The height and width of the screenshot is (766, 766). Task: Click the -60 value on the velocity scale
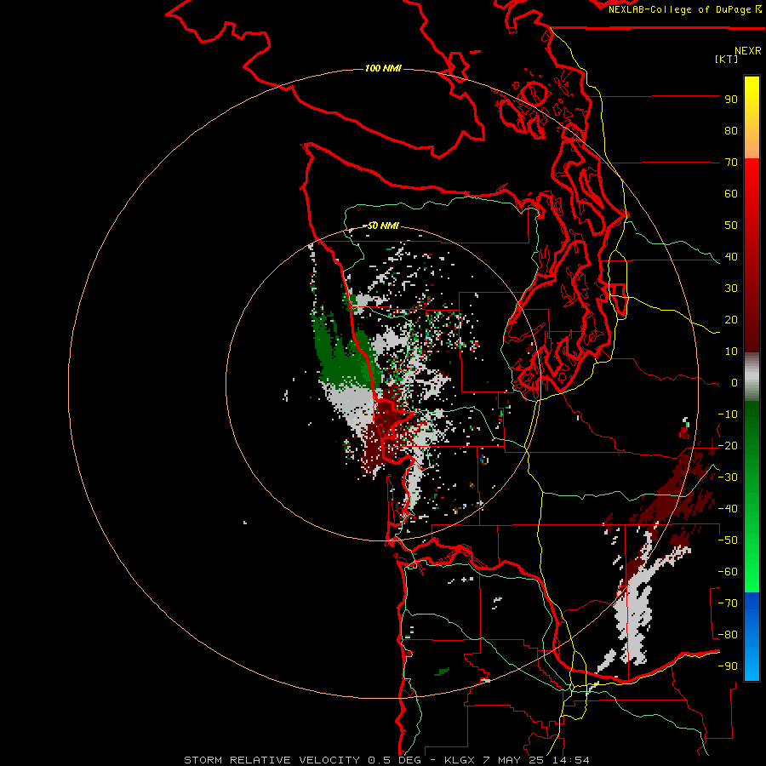click(x=728, y=572)
